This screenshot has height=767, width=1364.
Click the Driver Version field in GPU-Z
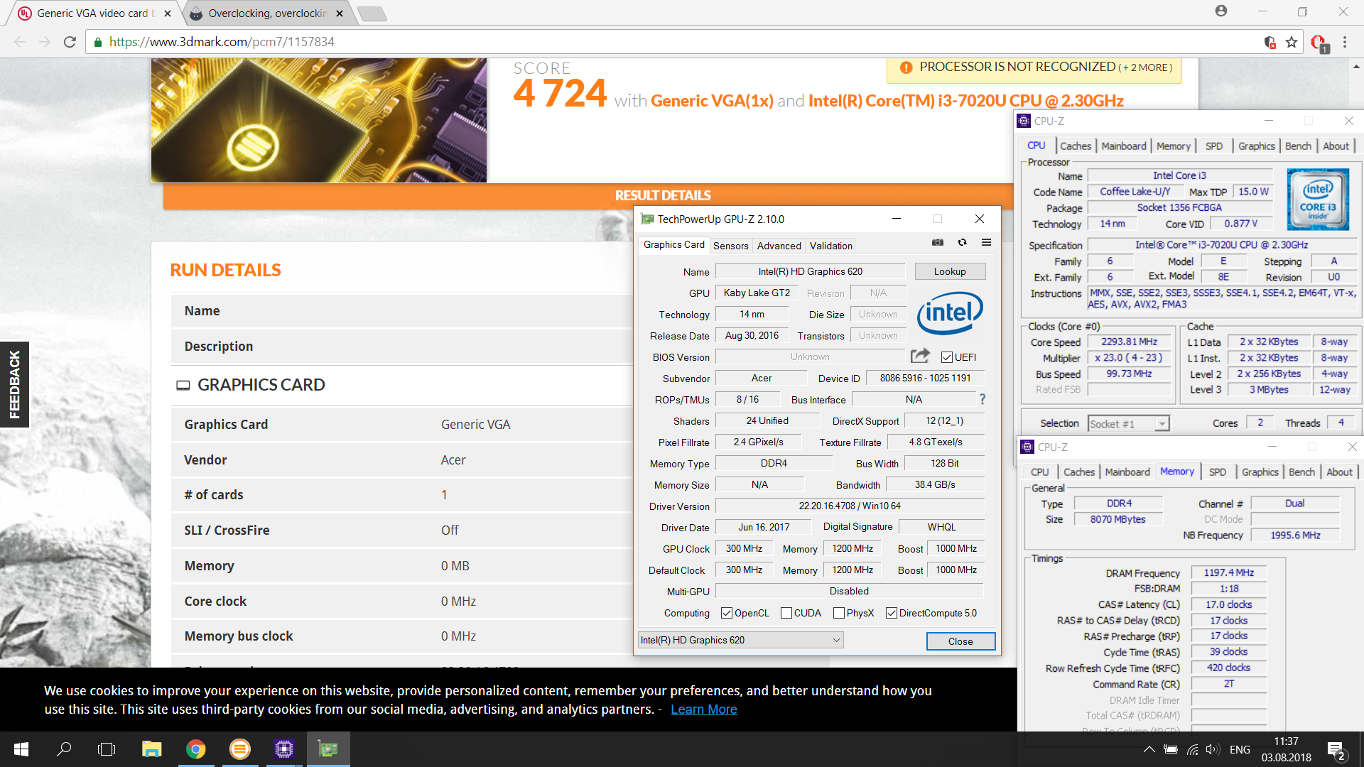(849, 506)
